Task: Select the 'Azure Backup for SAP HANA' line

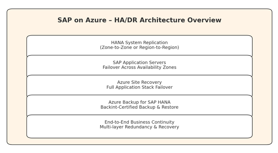Action: pos(139,102)
